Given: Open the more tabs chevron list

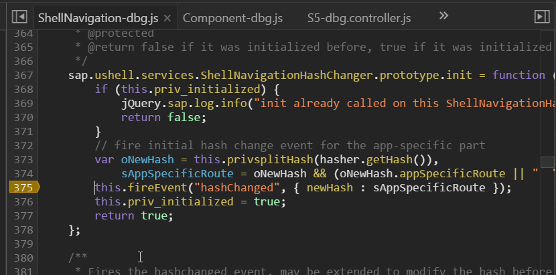Looking at the screenshot, I should point(443,15).
